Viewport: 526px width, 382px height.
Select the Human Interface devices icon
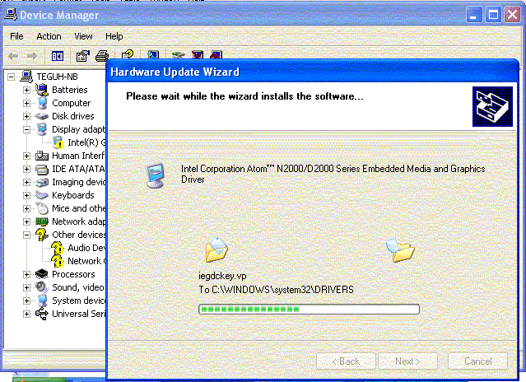[x=42, y=156]
